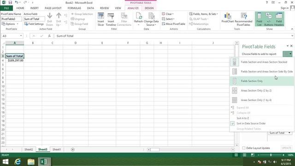The image size is (295, 166).
Task: Close the PivotTable Fields pane
Action: (291, 46)
